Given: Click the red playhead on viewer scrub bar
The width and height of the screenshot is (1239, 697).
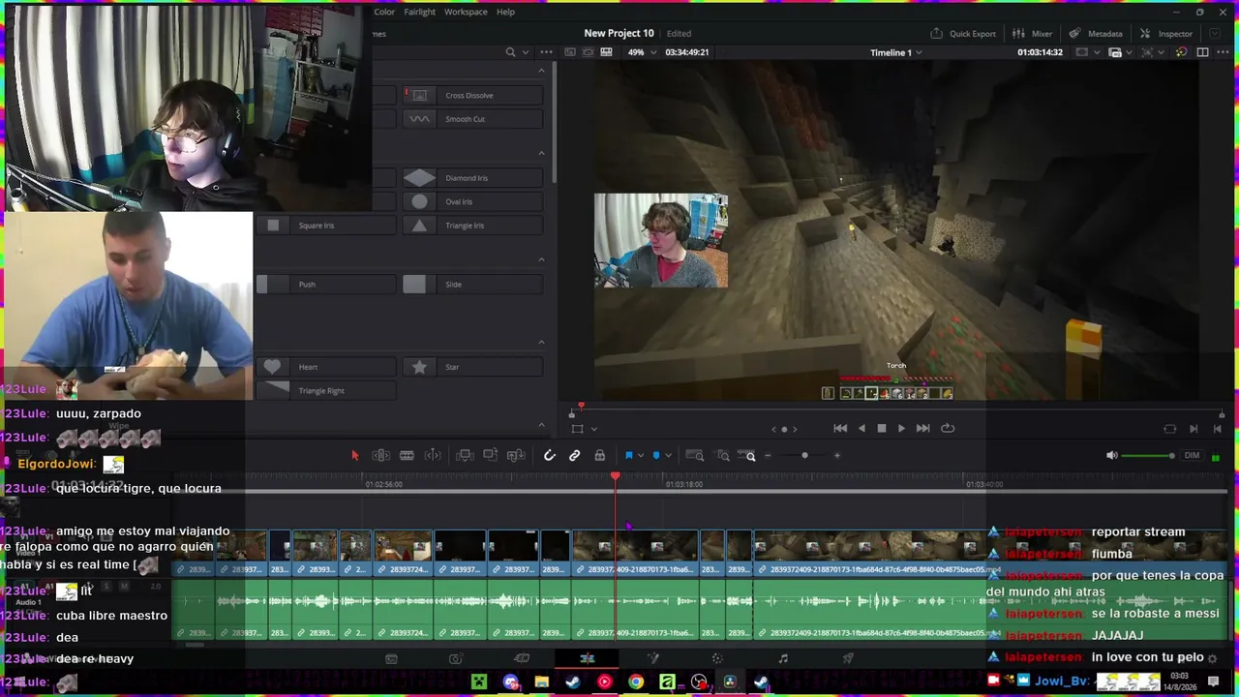Looking at the screenshot, I should point(581,408).
